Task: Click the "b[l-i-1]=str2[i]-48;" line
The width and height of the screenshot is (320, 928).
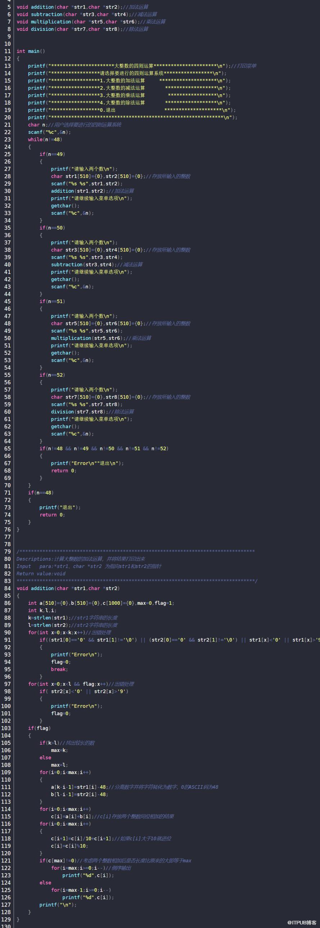Action: coord(79,794)
